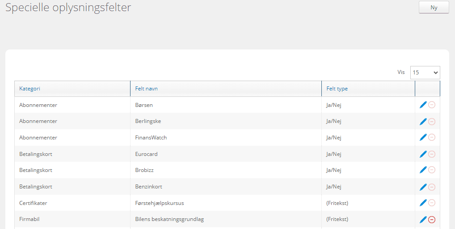This screenshot has height=229, width=455.
Task: Open editing for FinansWatch row
Action: (423, 138)
